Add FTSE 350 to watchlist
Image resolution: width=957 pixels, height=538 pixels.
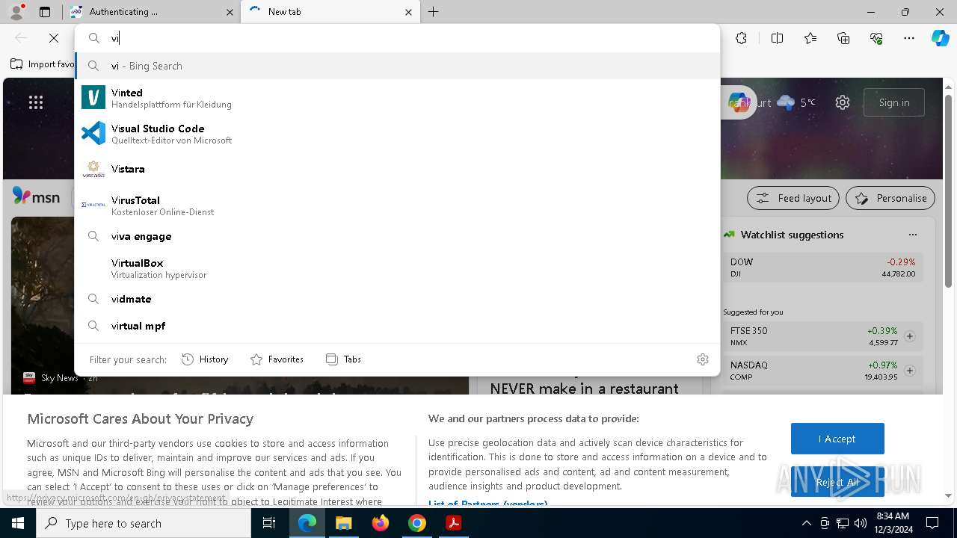910,336
